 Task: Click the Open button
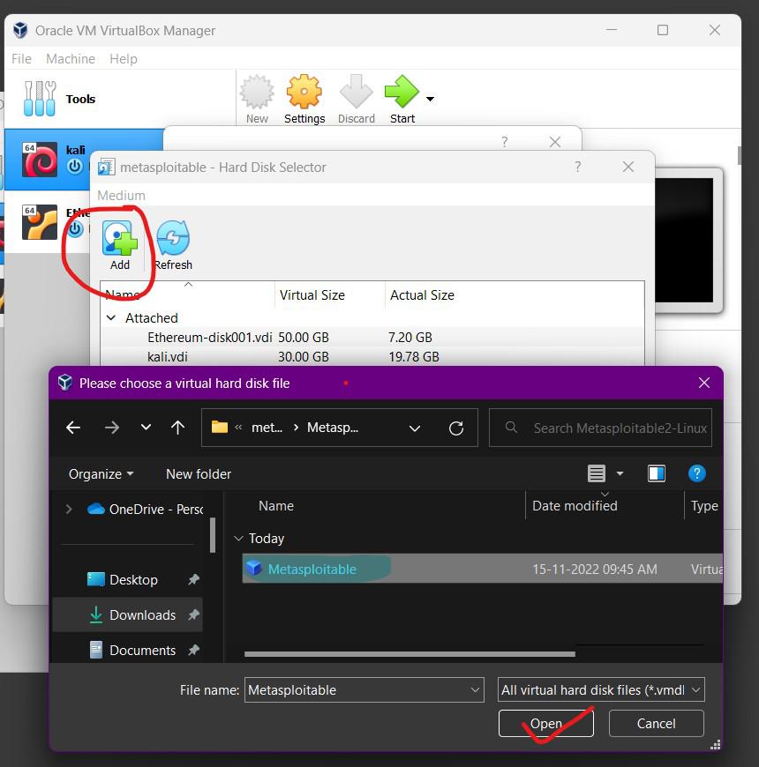point(546,724)
